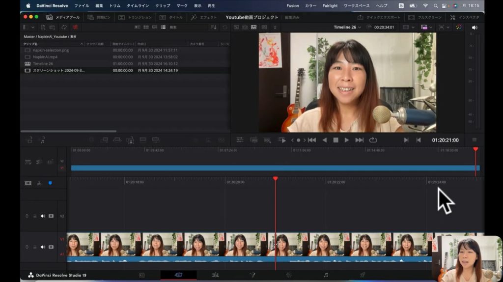Toggle the Loop playback button
The width and height of the screenshot is (503, 282).
pos(373,140)
